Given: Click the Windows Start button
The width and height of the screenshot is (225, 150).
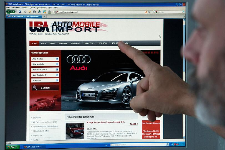Looking at the screenshot, I should click(12, 147).
